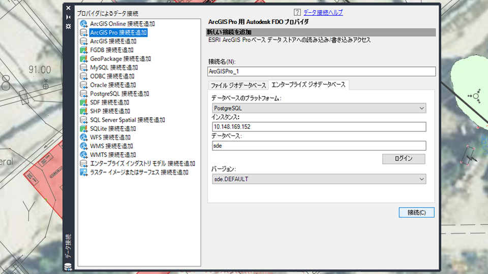Select ラスター イメージまたはサーフェス 接続を追加
This screenshot has width=488, height=274.
click(139, 172)
